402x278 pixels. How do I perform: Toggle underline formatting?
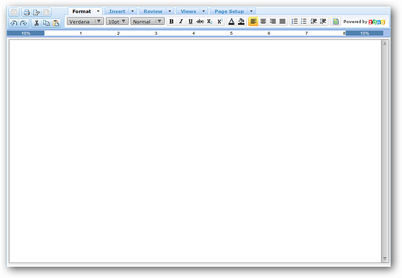click(190, 21)
